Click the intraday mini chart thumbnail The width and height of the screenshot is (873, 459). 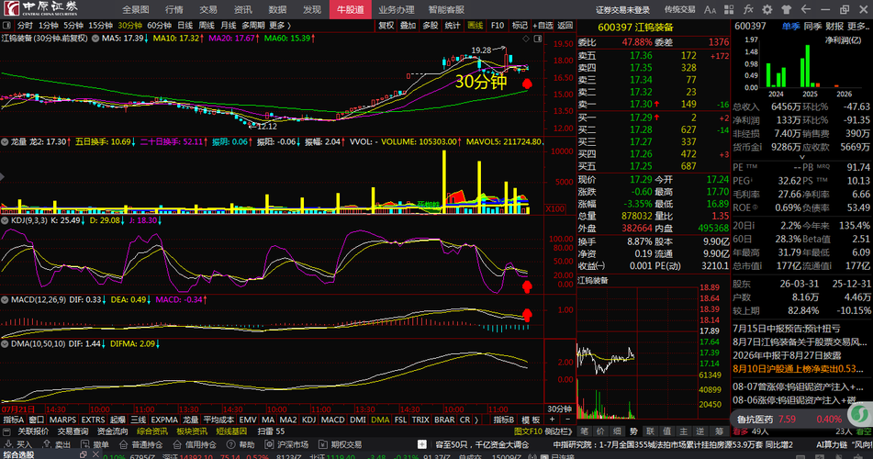tap(637, 353)
